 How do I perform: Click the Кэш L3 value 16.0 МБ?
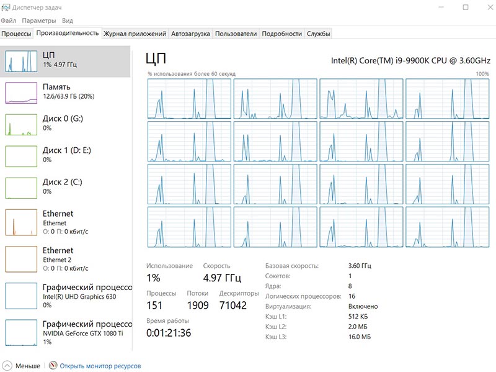pyautogui.click(x=360, y=337)
